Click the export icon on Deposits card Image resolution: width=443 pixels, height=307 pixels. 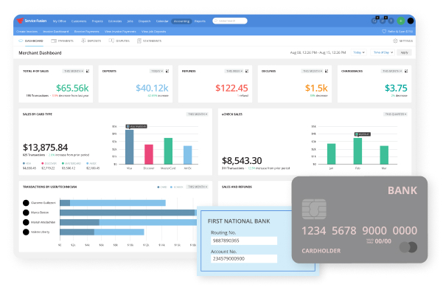click(x=167, y=71)
